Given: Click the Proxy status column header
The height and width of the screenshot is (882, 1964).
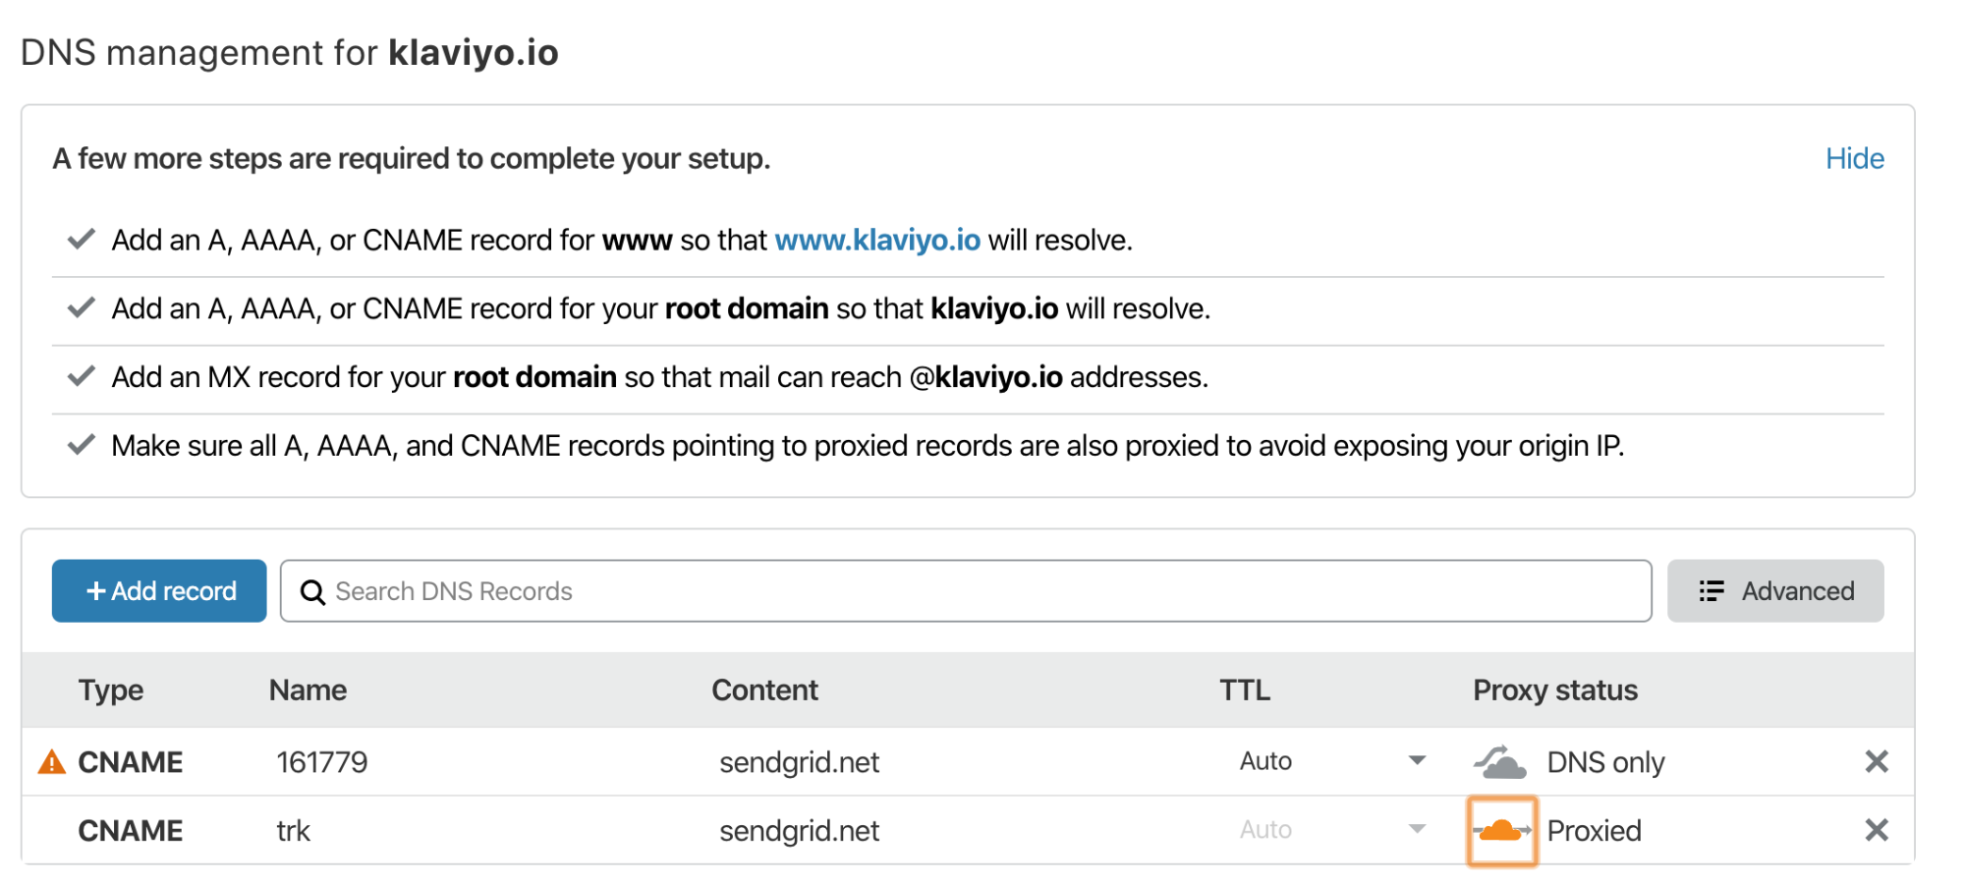Looking at the screenshot, I should (1555, 690).
